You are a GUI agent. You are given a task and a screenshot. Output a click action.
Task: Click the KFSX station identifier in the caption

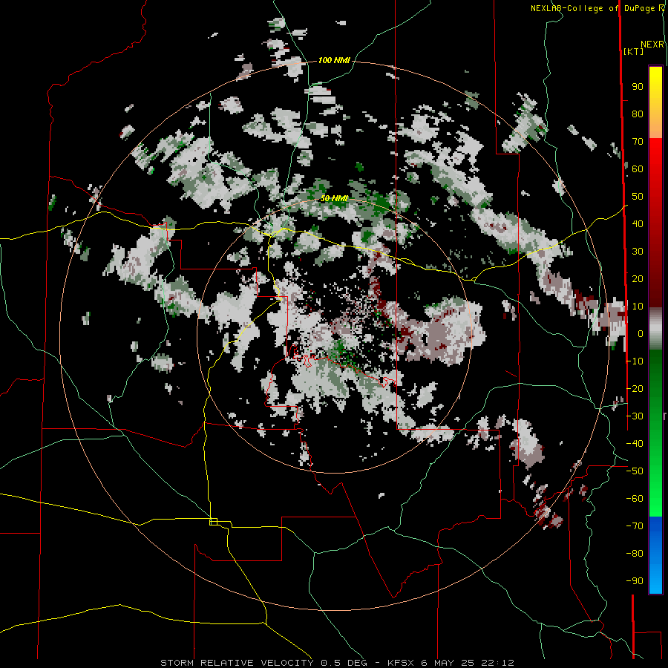pyautogui.click(x=401, y=663)
